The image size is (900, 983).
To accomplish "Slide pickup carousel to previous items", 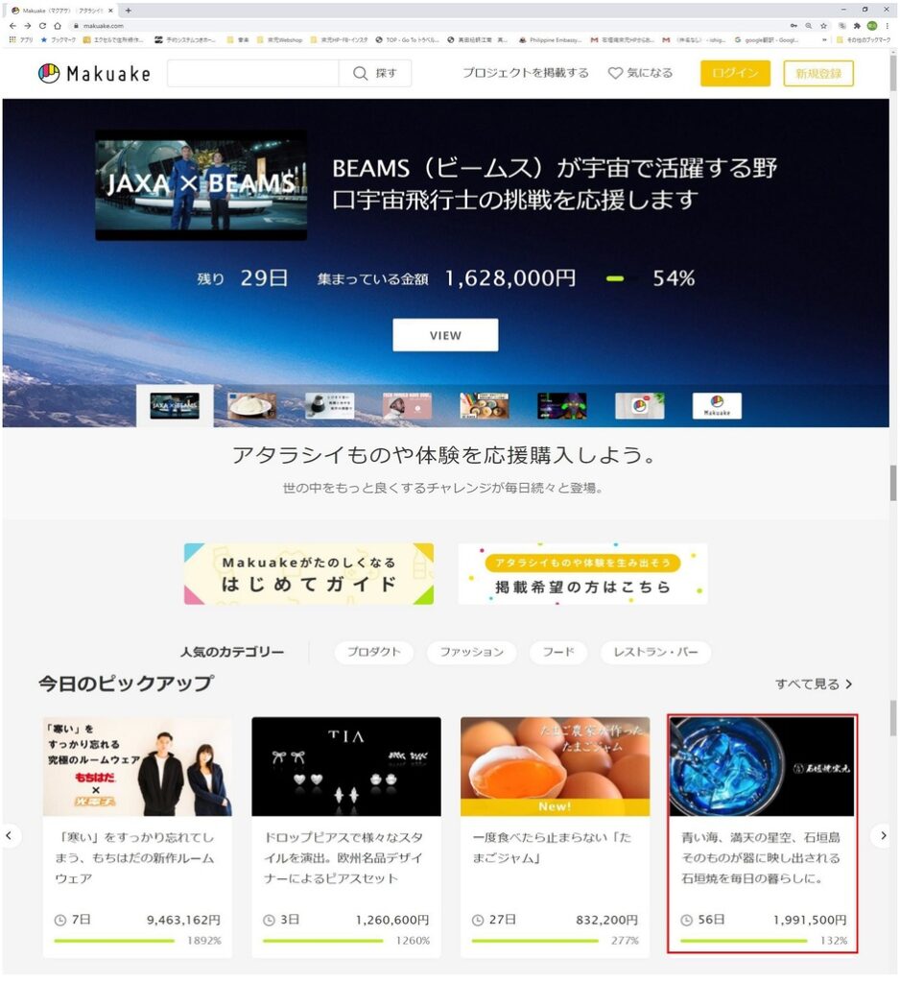I will pyautogui.click(x=11, y=836).
